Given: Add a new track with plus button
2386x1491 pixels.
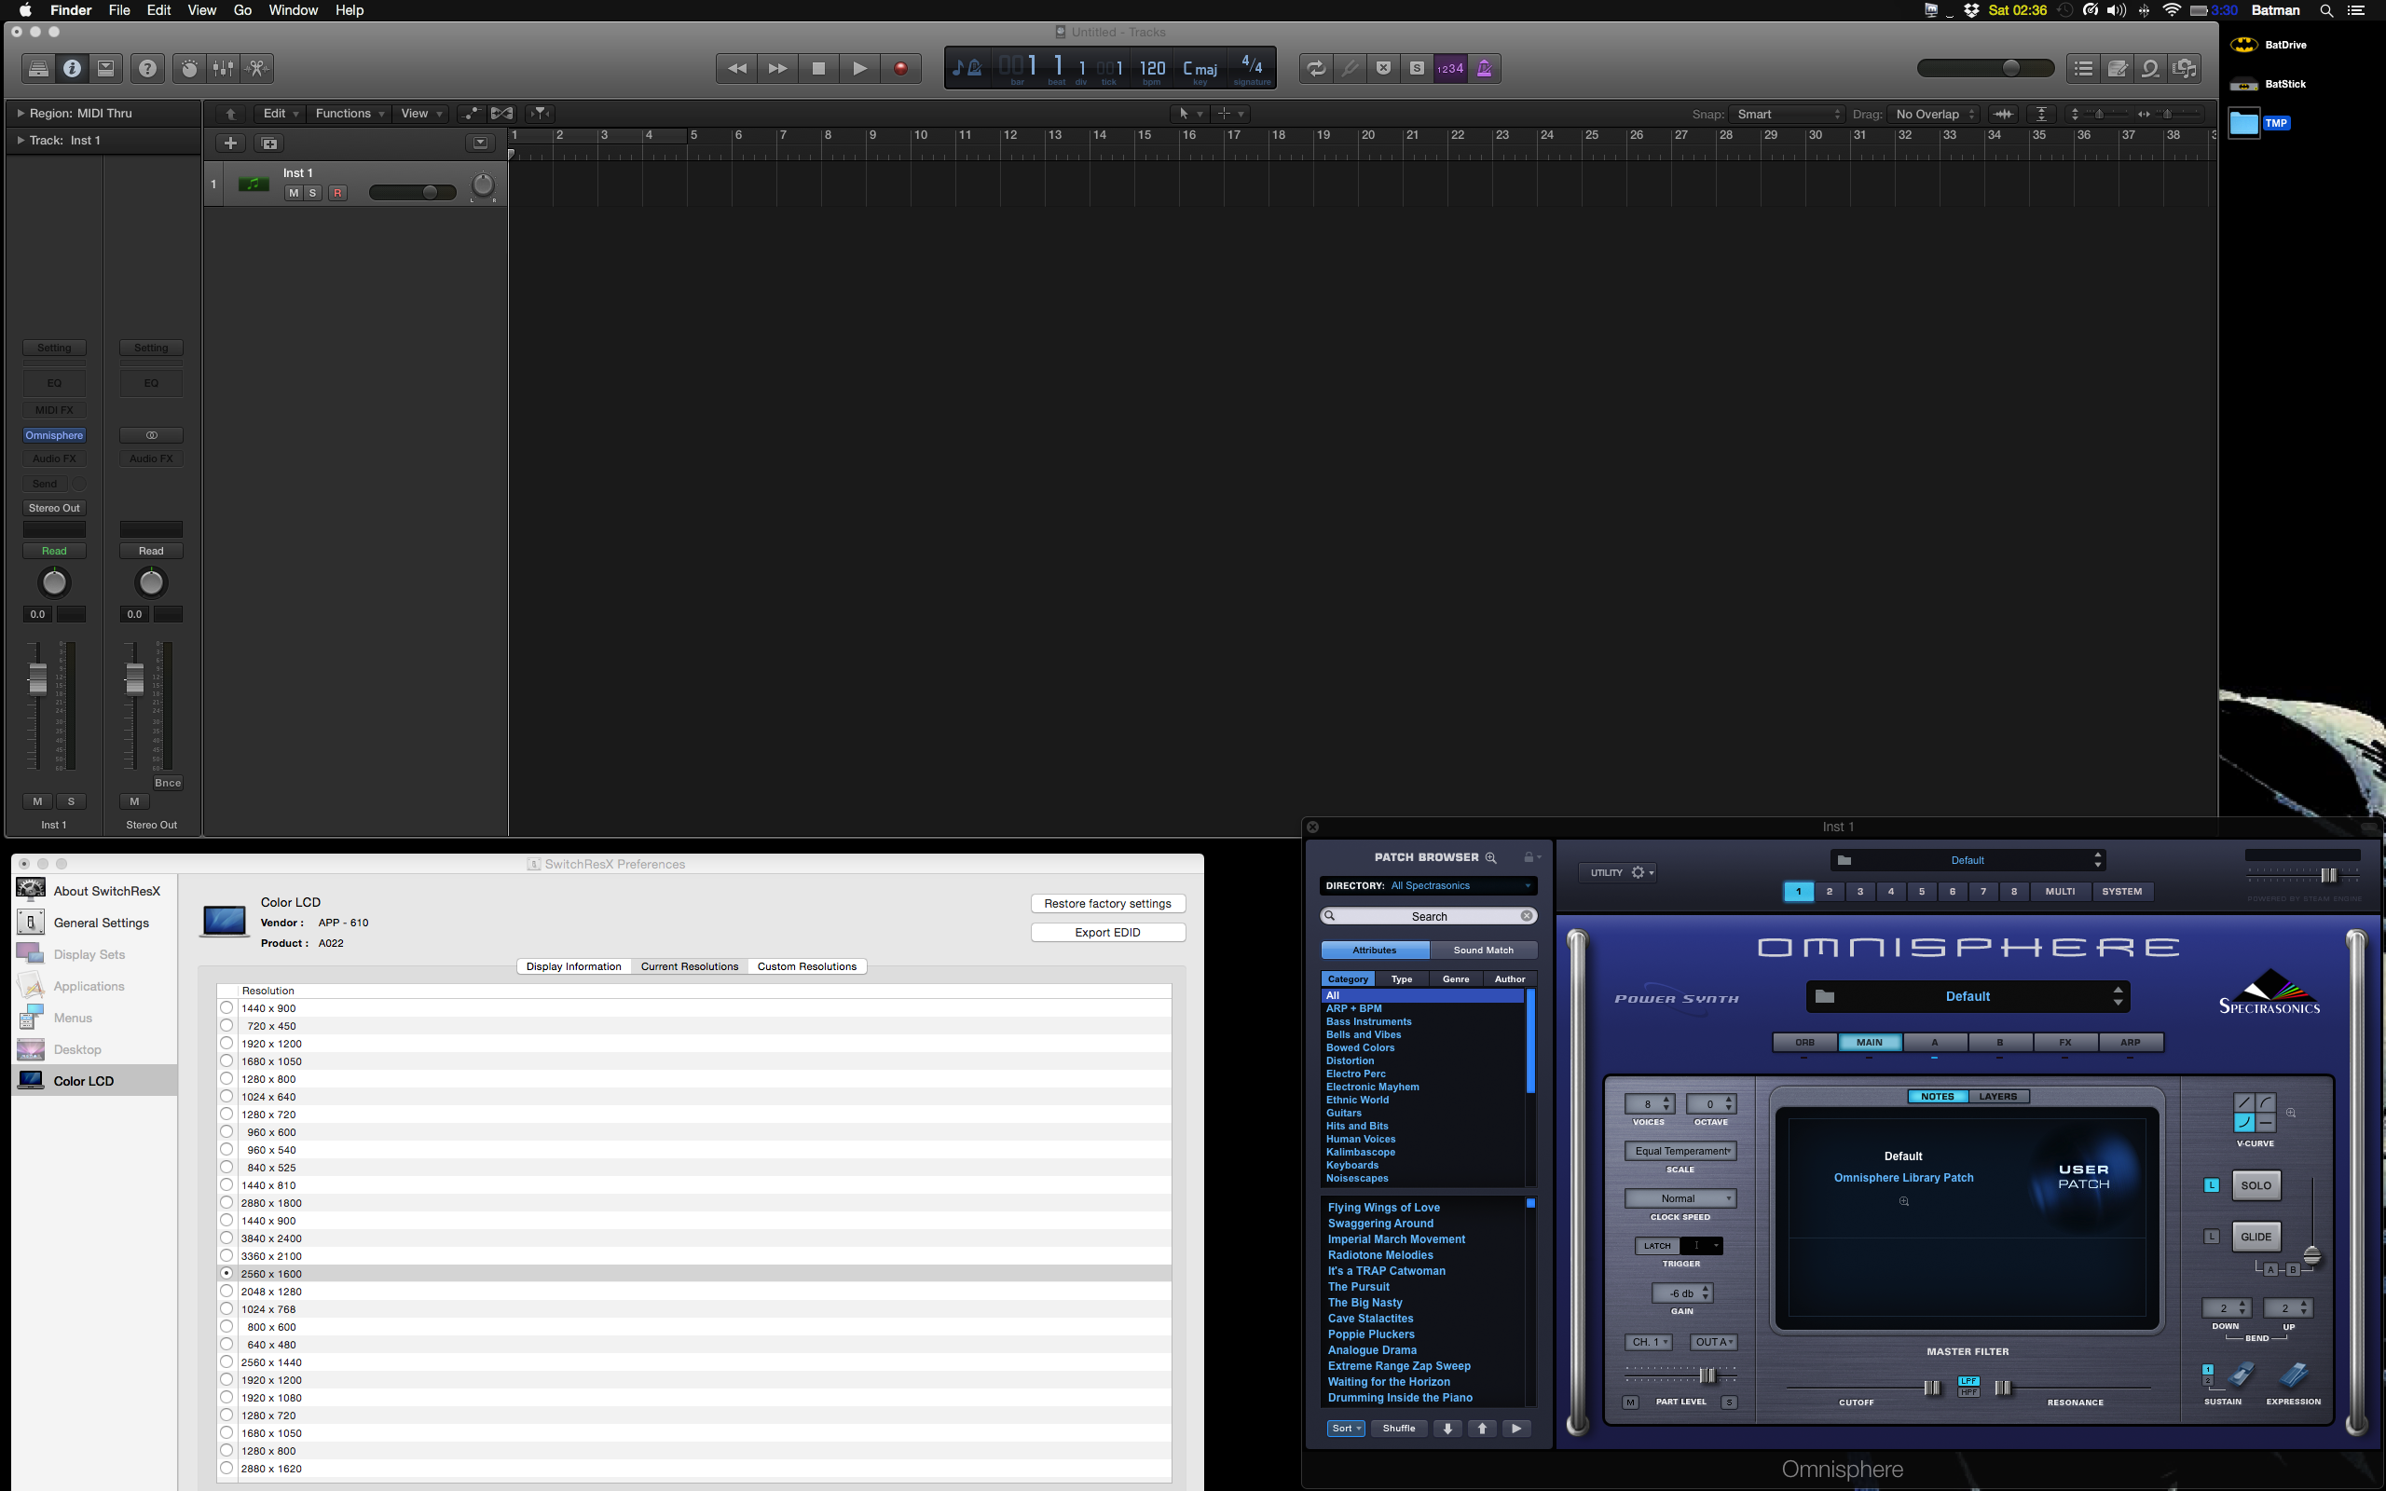Looking at the screenshot, I should 231,143.
